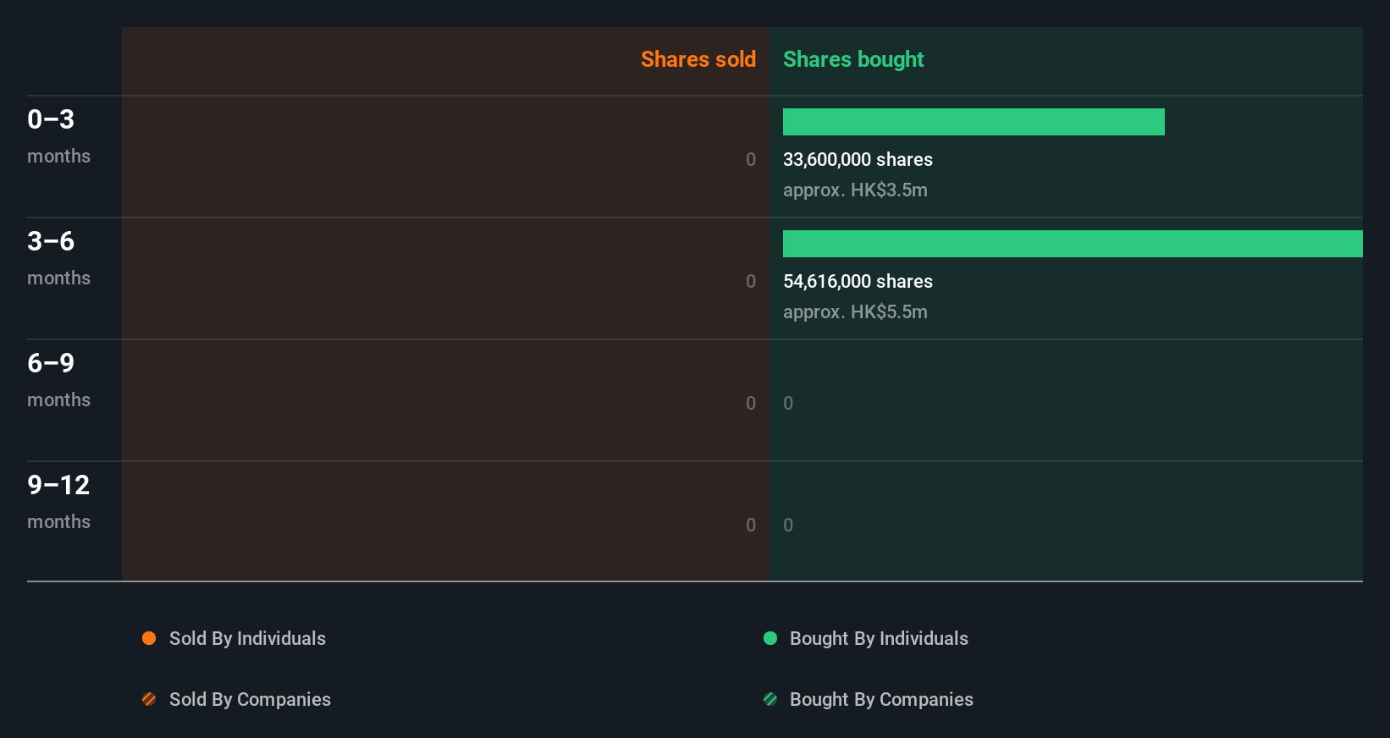Image resolution: width=1390 pixels, height=738 pixels.
Task: Click the shares bought zero in 9–12 months row
Action: [788, 525]
